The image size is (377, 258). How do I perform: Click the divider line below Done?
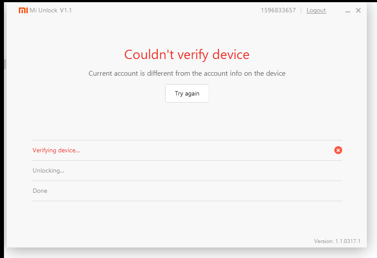(x=187, y=201)
